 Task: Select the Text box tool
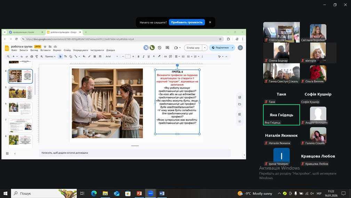click(x=65, y=56)
